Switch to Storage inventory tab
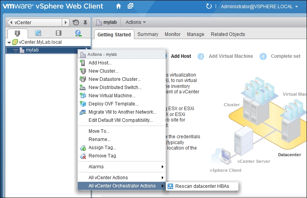This screenshot has height=198, width=307. pyautogui.click(x=58, y=33)
